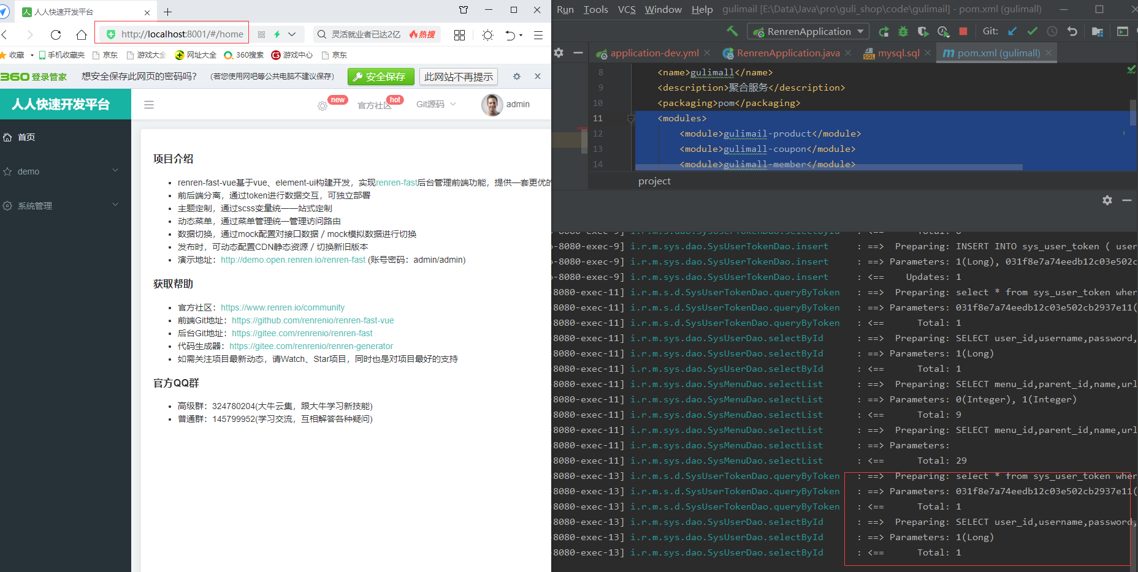Expand the Git源码 dropdown
The image size is (1138, 572).
(436, 104)
